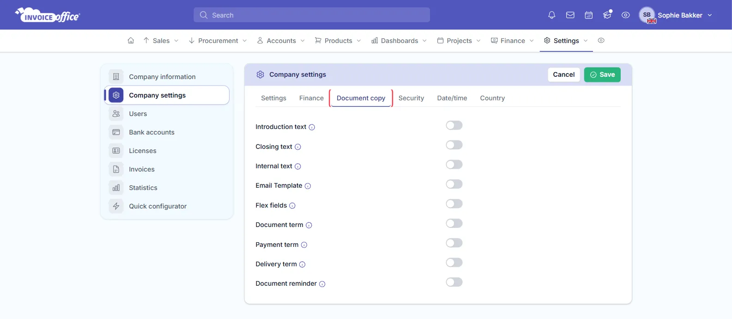Enable the Closing text toggle
Image resolution: width=732 pixels, height=319 pixels.
point(454,145)
